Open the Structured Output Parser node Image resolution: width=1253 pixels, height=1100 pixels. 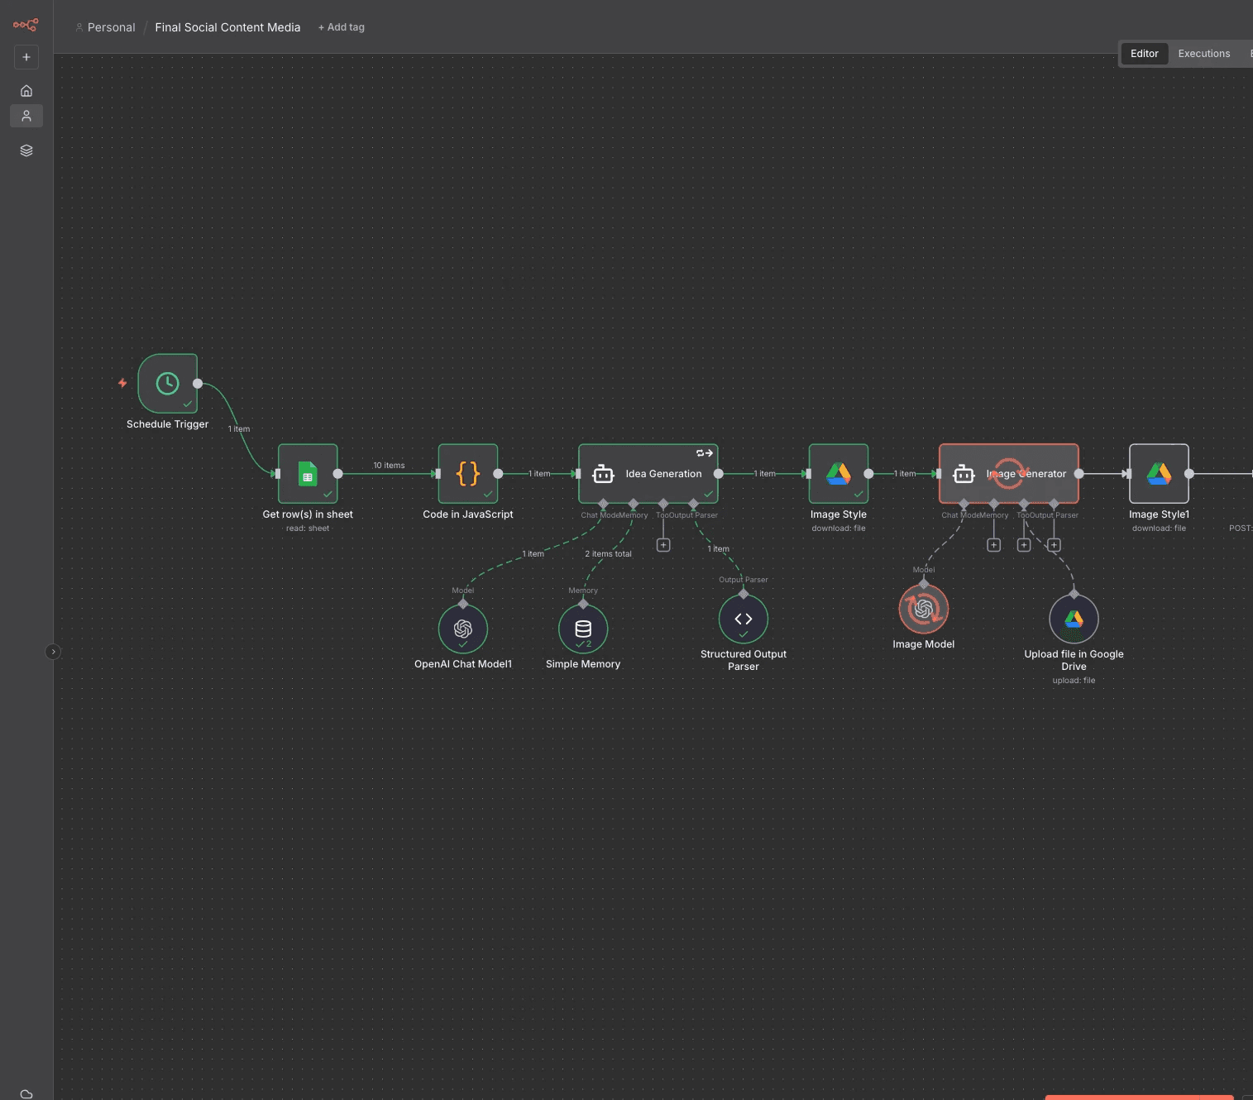click(x=742, y=619)
